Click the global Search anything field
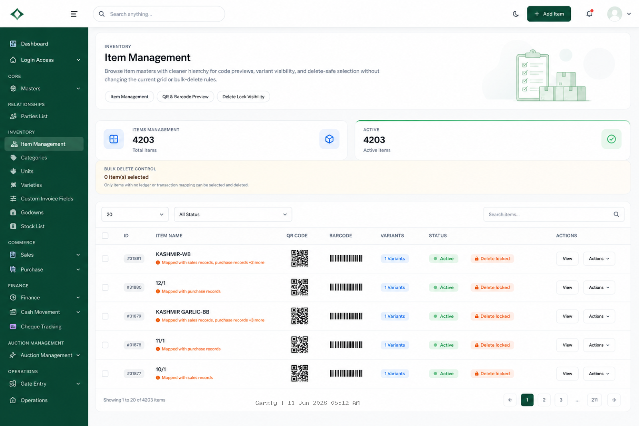This screenshot has width=639, height=426. (159, 14)
